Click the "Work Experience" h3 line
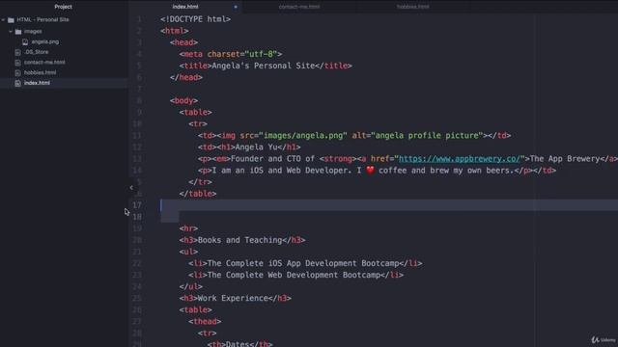 click(235, 298)
